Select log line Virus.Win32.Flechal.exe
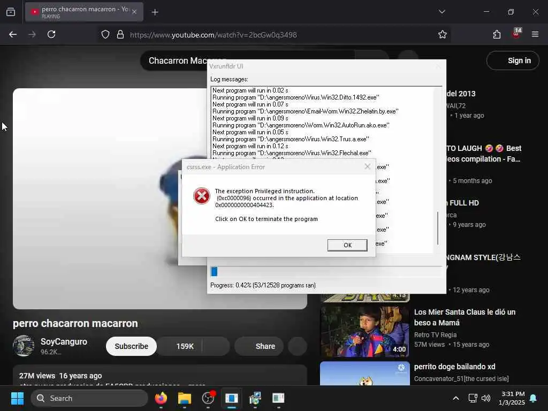The height and width of the screenshot is (411, 548). [x=292, y=153]
